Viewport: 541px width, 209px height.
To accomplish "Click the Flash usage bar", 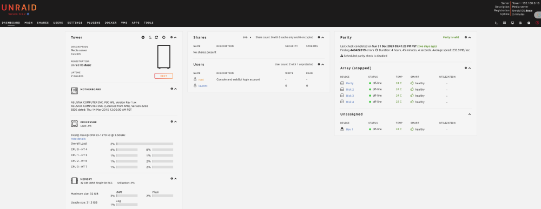I will (x=162, y=195).
